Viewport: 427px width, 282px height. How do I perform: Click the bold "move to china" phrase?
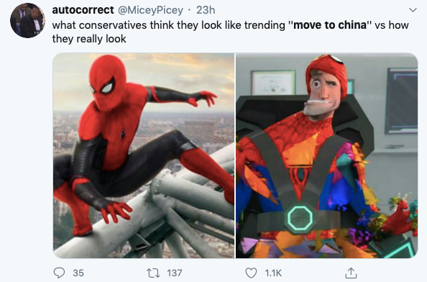click(330, 25)
